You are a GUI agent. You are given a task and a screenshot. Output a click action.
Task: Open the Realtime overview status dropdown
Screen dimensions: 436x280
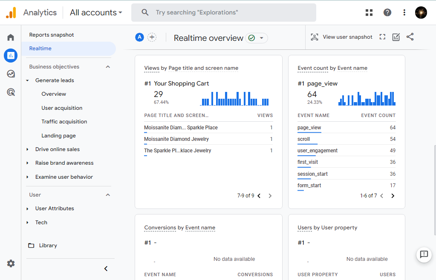(257, 38)
